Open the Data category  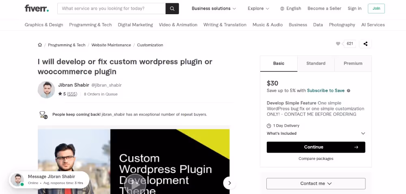pyautogui.click(x=318, y=25)
